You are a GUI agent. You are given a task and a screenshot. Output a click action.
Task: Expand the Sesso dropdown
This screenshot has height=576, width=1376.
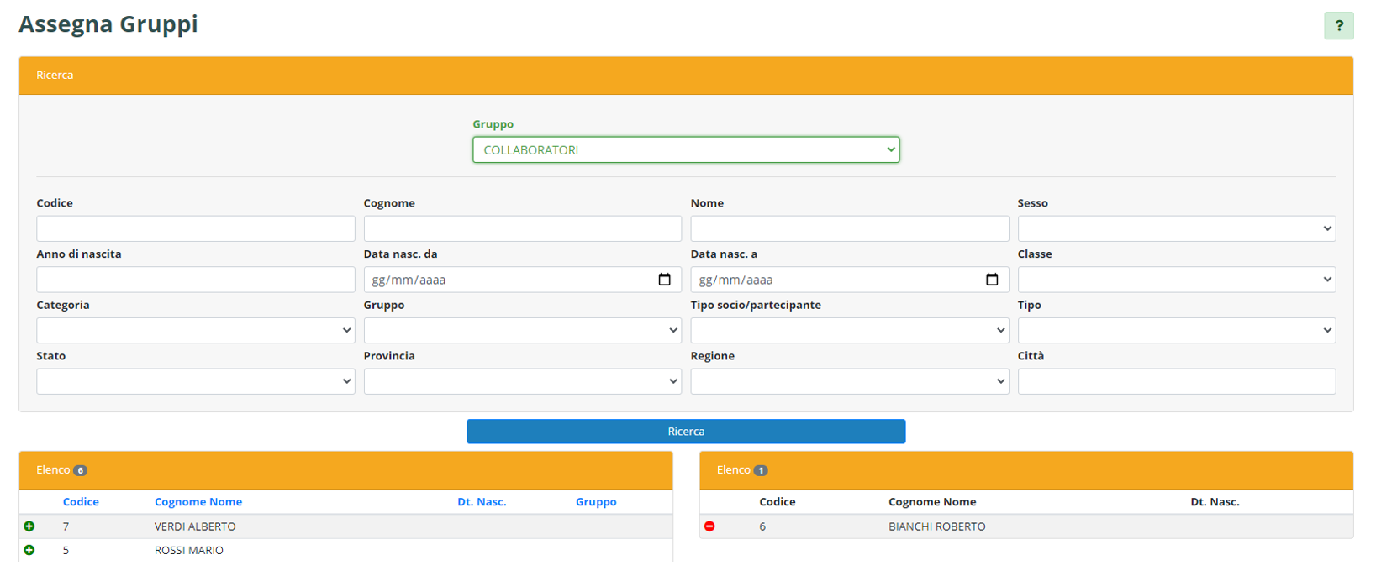1176,228
